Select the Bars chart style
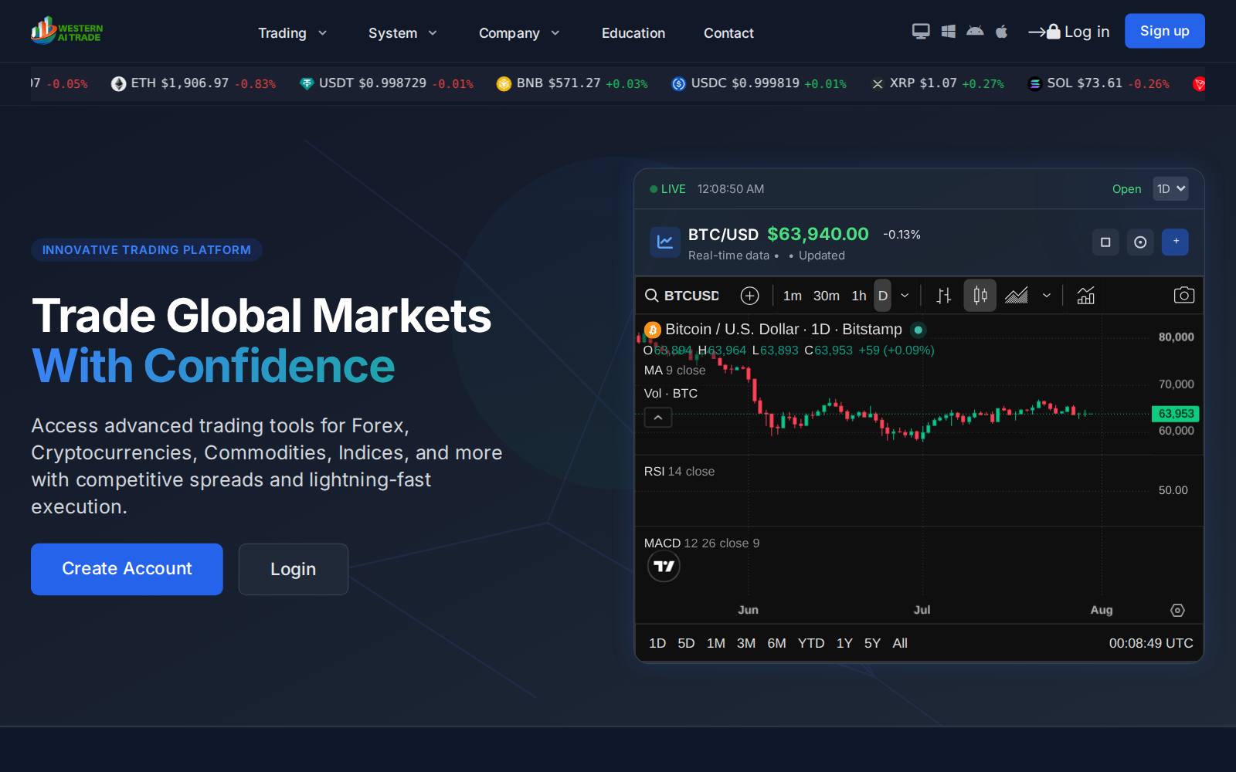Image resolution: width=1236 pixels, height=772 pixels. pyautogui.click(x=944, y=296)
